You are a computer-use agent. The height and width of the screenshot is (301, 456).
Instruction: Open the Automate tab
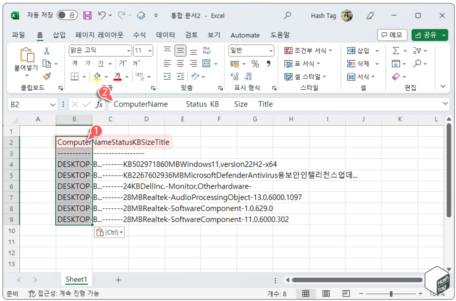(245, 35)
